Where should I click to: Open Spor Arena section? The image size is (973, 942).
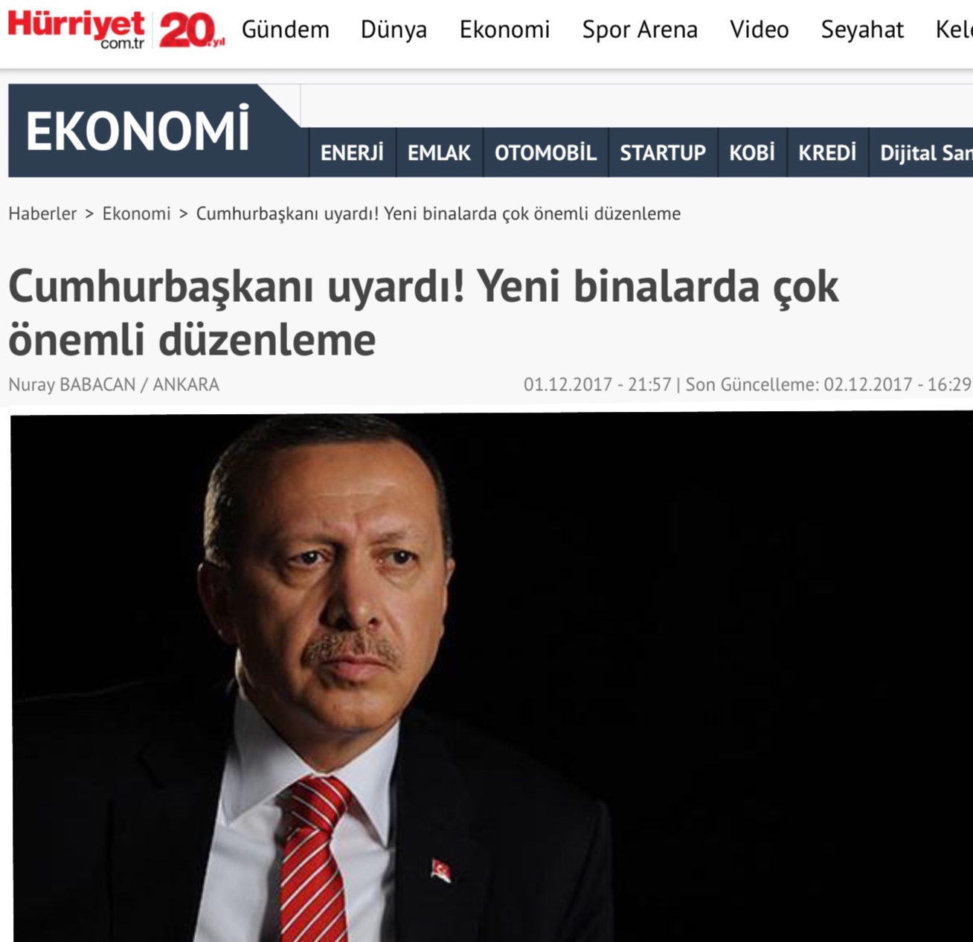(640, 30)
